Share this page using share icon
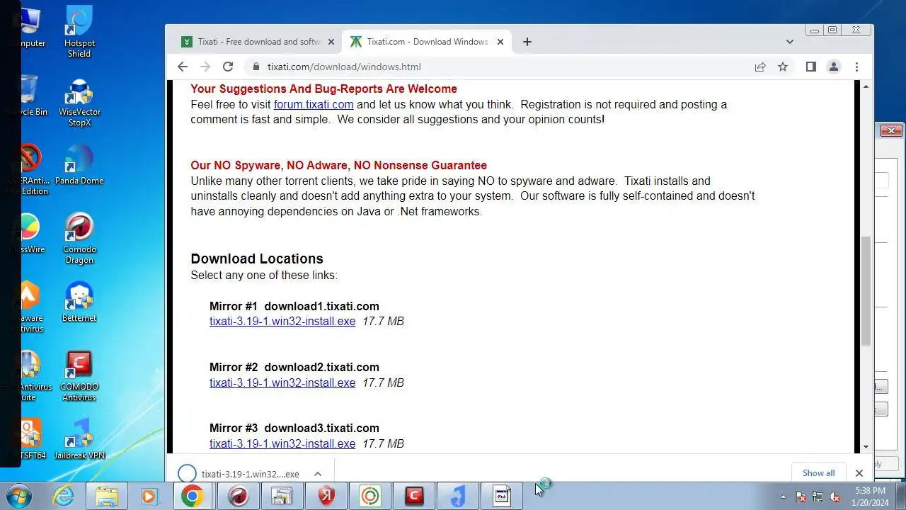 pyautogui.click(x=760, y=67)
